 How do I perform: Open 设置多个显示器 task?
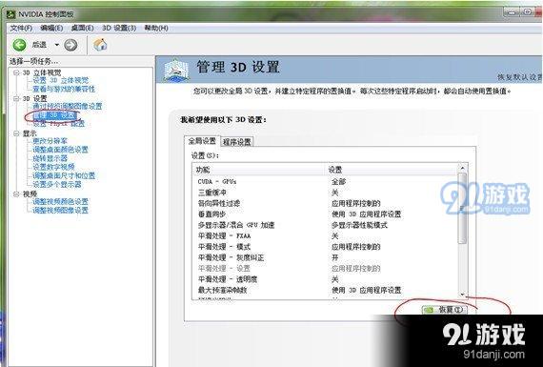click(57, 184)
